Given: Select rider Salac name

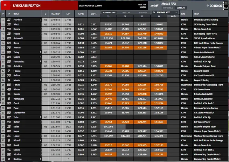Looking at the screenshot, I should pos(16,127).
